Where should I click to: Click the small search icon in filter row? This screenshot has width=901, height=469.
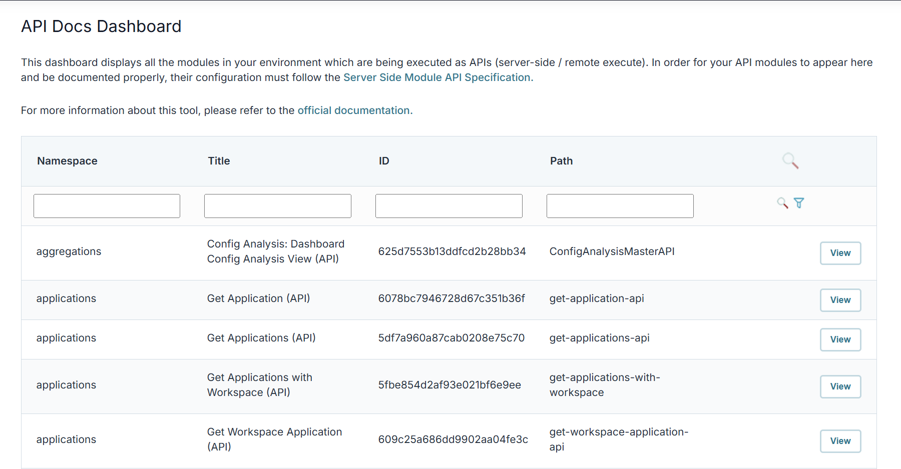[782, 203]
